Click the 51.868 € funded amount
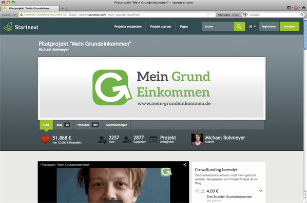307x203 pixels. pyautogui.click(x=62, y=138)
